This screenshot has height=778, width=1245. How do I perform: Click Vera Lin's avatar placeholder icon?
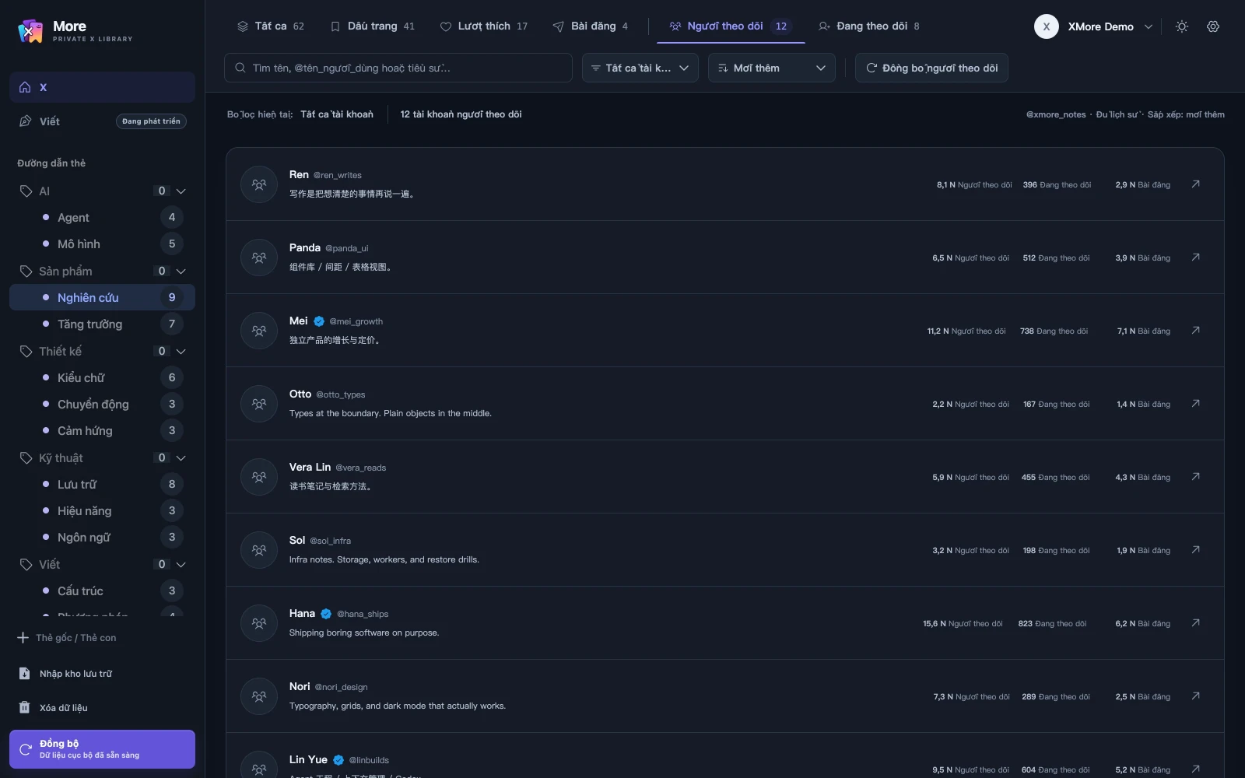pos(259,477)
